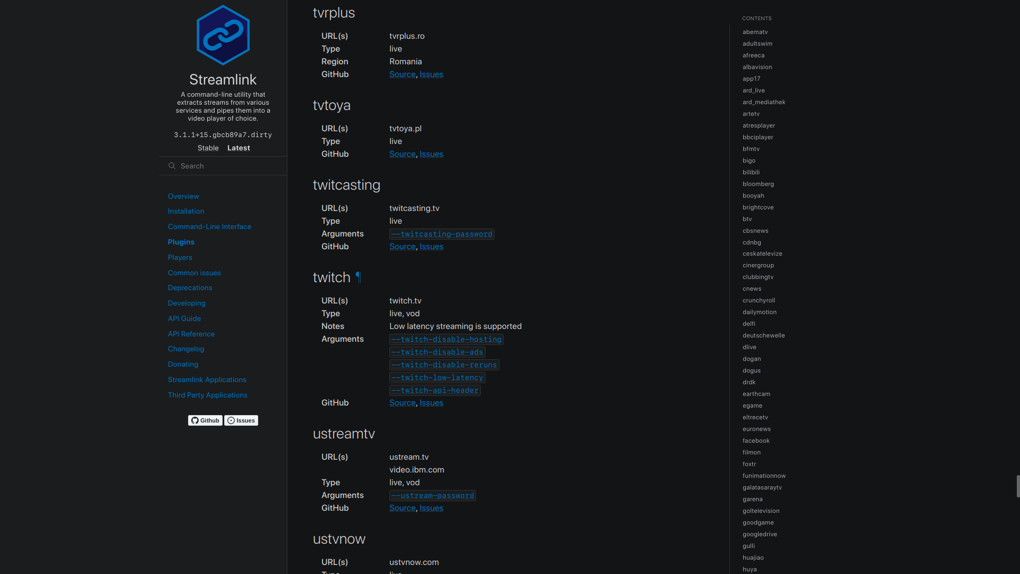Click the Streamlink hexagon logo
The height and width of the screenshot is (574, 1020).
point(223,35)
